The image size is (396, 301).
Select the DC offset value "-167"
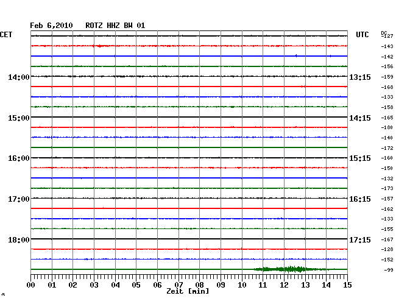(x=387, y=239)
